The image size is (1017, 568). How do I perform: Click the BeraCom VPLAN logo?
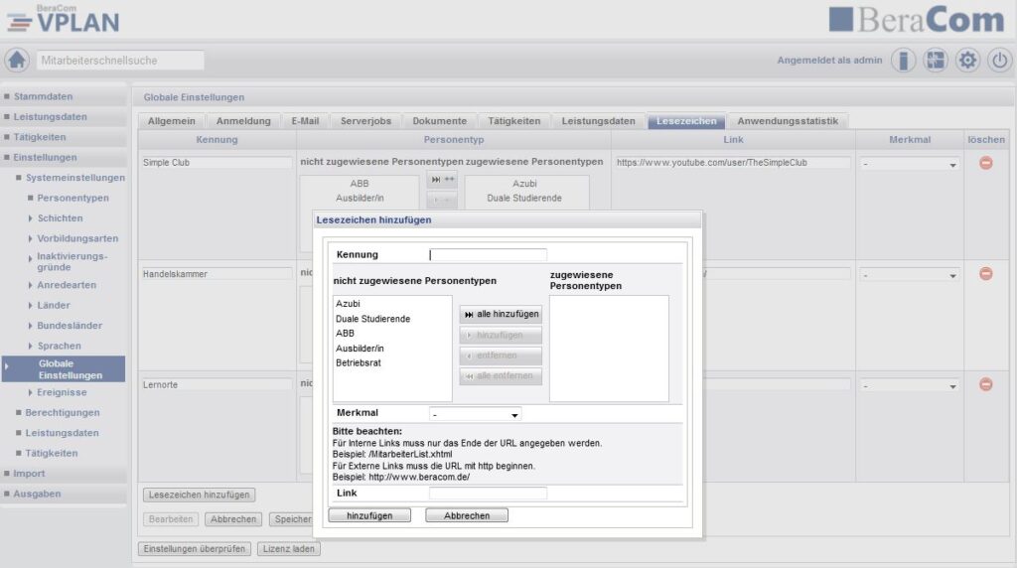tap(64, 20)
